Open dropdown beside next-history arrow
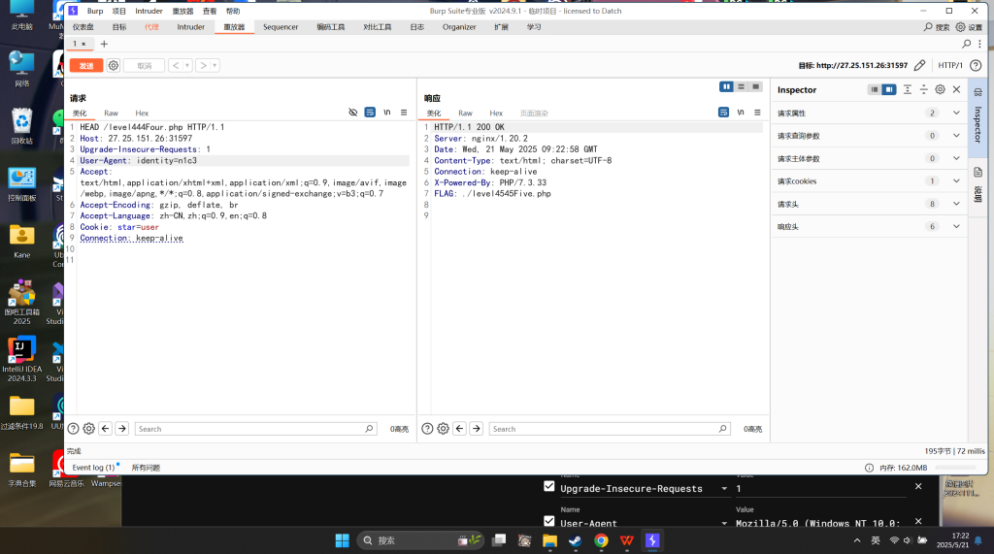The height and width of the screenshot is (554, 994). [215, 65]
